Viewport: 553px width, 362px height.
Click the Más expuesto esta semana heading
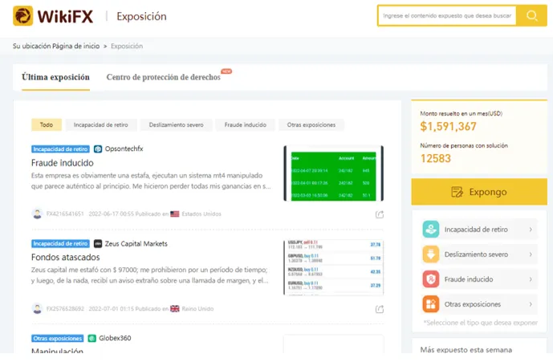pyautogui.click(x=466, y=350)
